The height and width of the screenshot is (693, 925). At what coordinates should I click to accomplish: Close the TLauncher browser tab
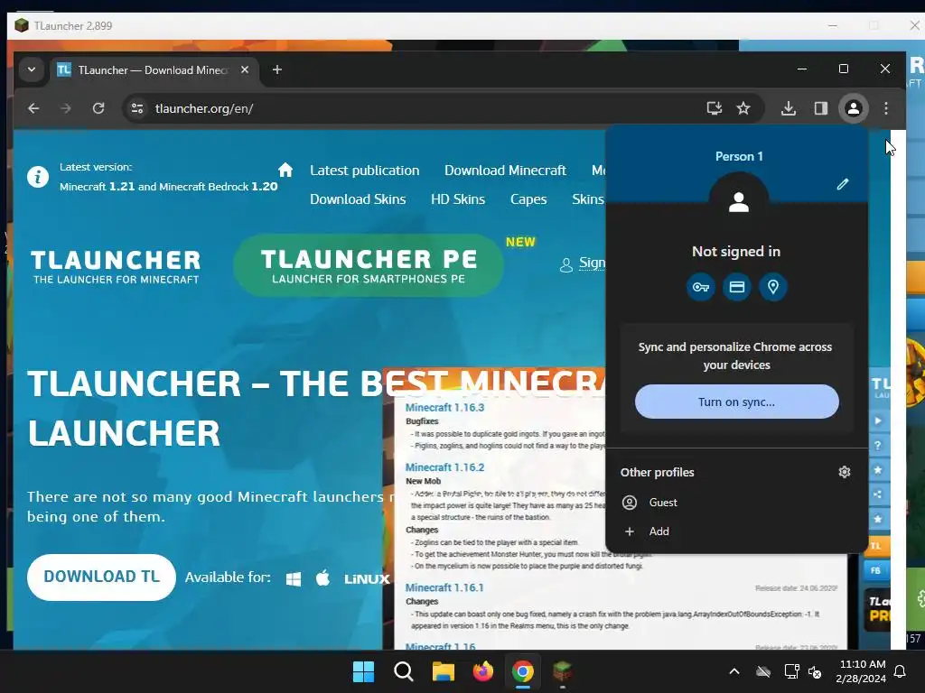coord(245,69)
